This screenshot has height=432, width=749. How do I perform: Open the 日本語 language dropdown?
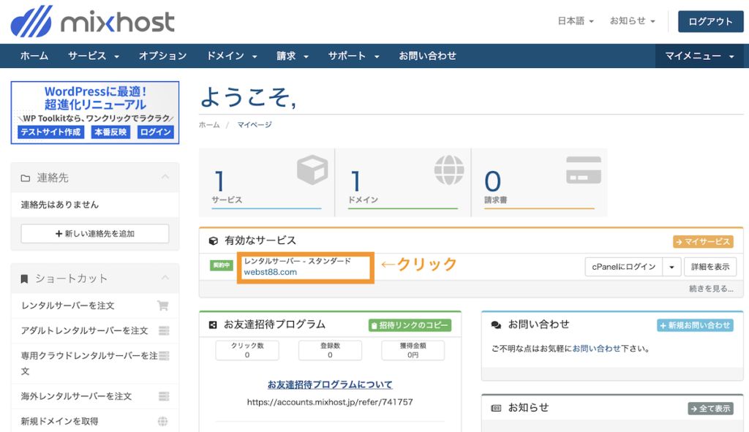pos(576,21)
